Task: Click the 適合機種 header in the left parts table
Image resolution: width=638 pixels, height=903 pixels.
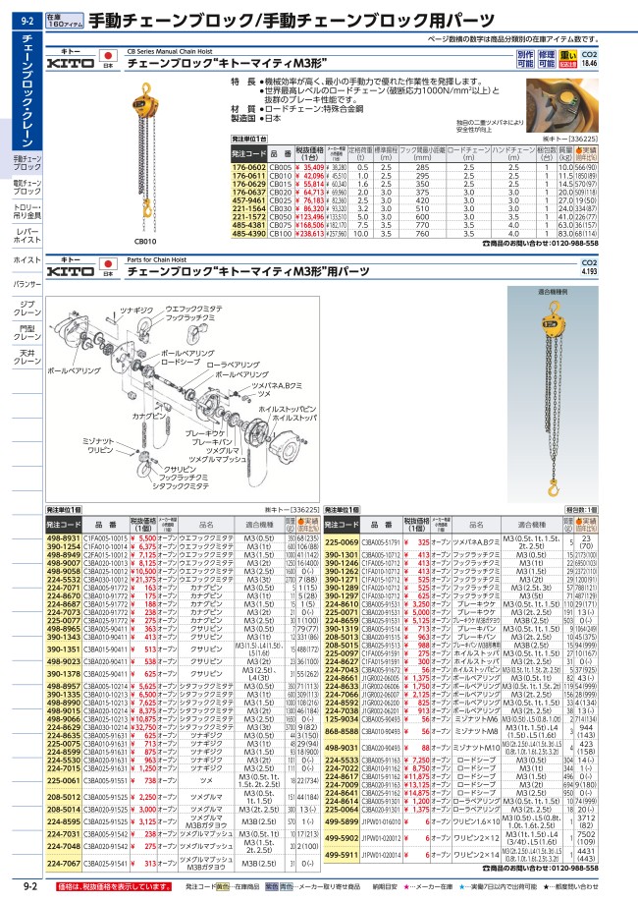Action: point(259,525)
